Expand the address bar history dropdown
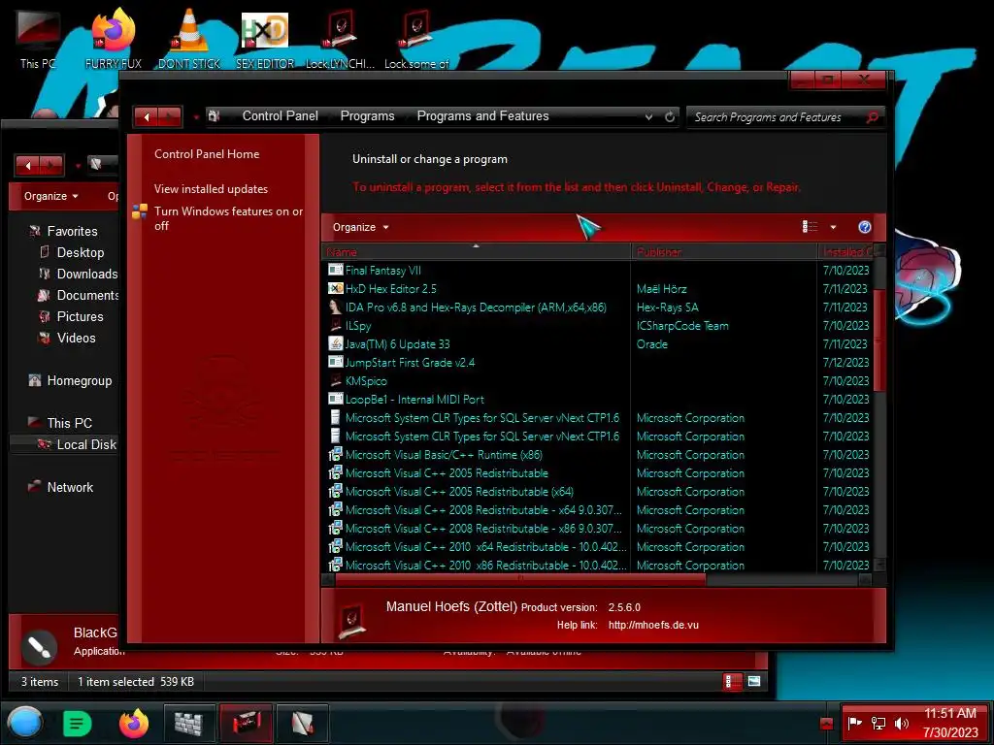994x745 pixels. pyautogui.click(x=648, y=116)
